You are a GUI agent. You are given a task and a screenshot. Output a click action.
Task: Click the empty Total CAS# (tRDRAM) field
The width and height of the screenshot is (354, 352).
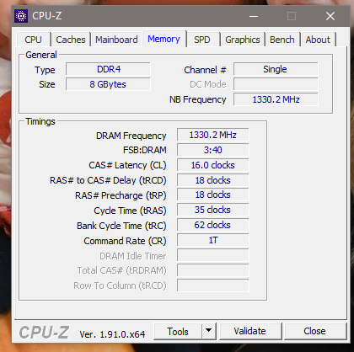(x=213, y=270)
